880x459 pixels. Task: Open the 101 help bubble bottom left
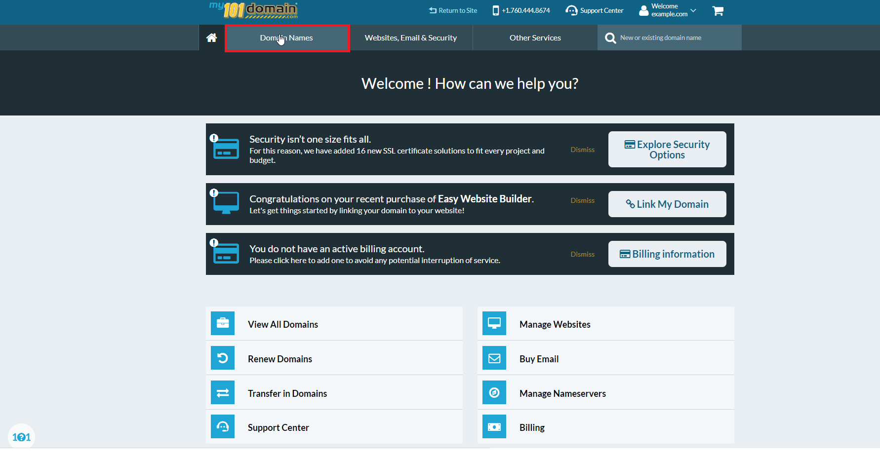click(21, 436)
